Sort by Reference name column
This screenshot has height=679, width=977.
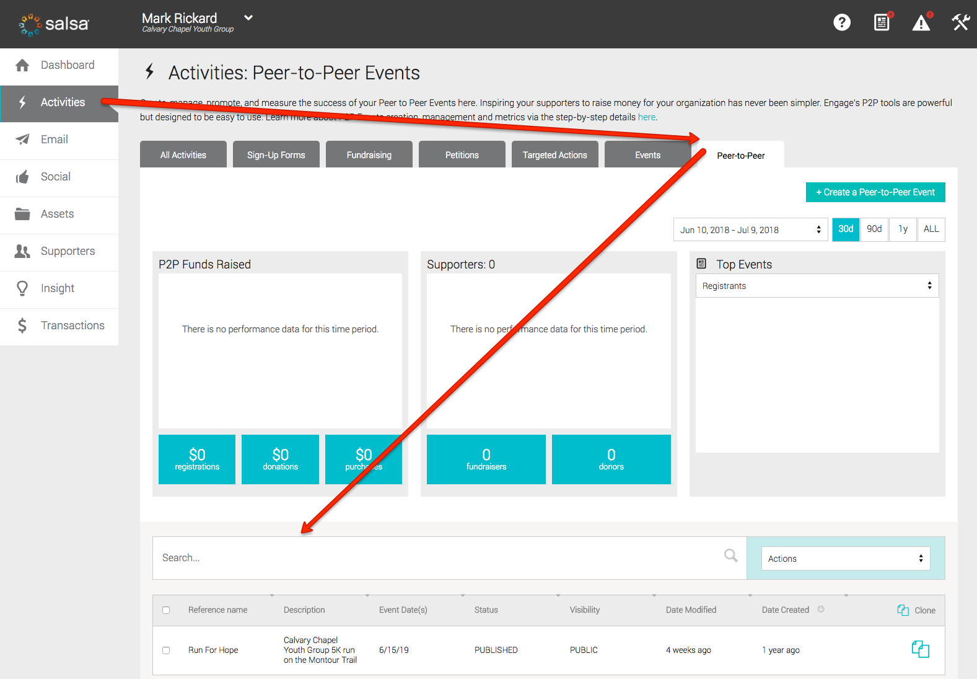tap(218, 610)
